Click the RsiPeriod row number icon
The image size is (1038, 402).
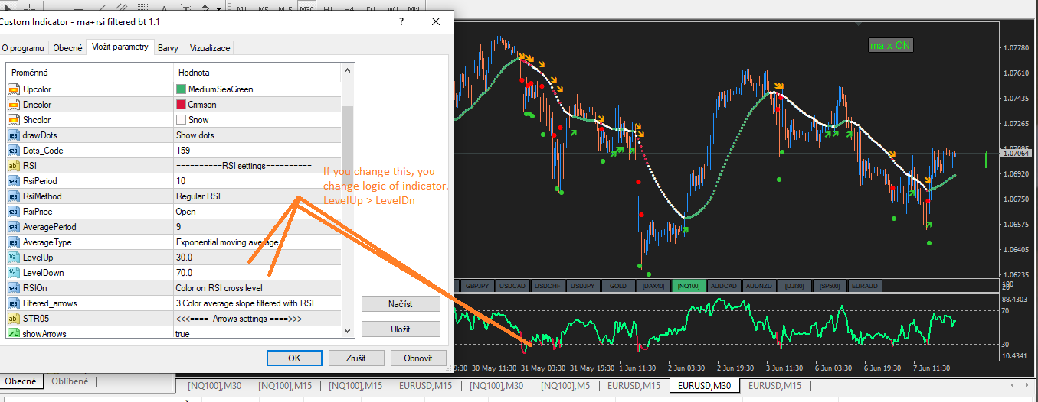[13, 181]
